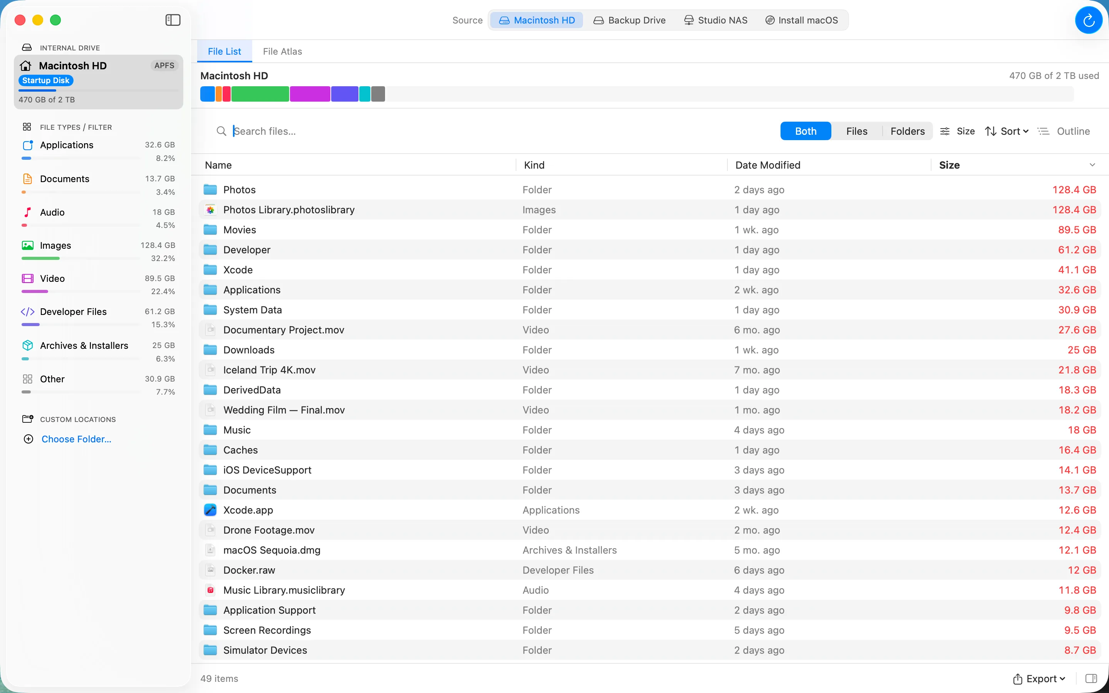
Task: Select the System Data folder row
Action: (x=650, y=310)
